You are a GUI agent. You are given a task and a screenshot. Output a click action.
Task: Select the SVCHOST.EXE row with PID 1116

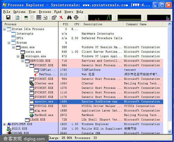pyautogui.click(x=83, y=92)
